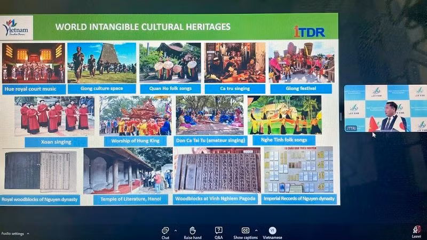
Task: Click the Woodblocks at Vinh Nghiem Pagoda image
Action: [x=217, y=170]
